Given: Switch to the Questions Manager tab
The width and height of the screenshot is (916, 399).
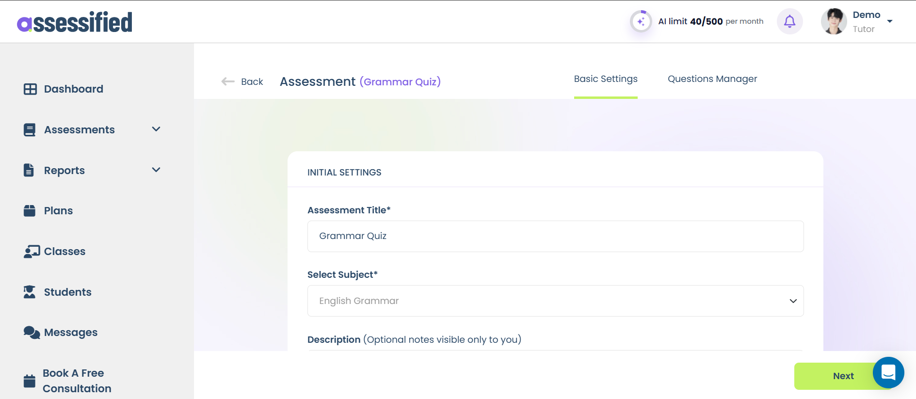Looking at the screenshot, I should coord(712,79).
